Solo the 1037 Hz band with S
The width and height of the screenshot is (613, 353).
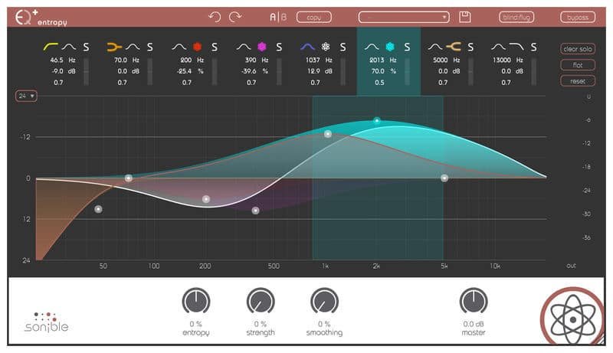coord(343,47)
